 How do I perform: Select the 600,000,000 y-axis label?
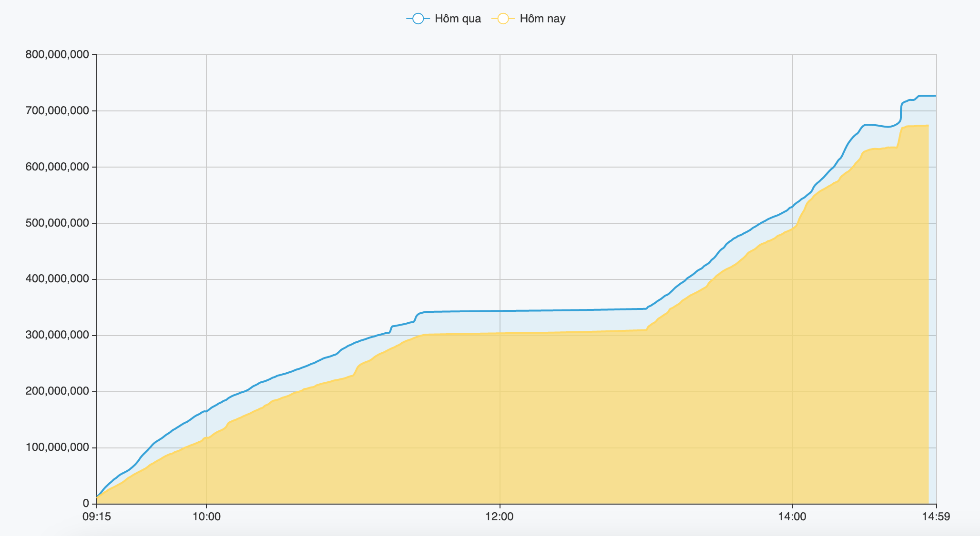57,167
